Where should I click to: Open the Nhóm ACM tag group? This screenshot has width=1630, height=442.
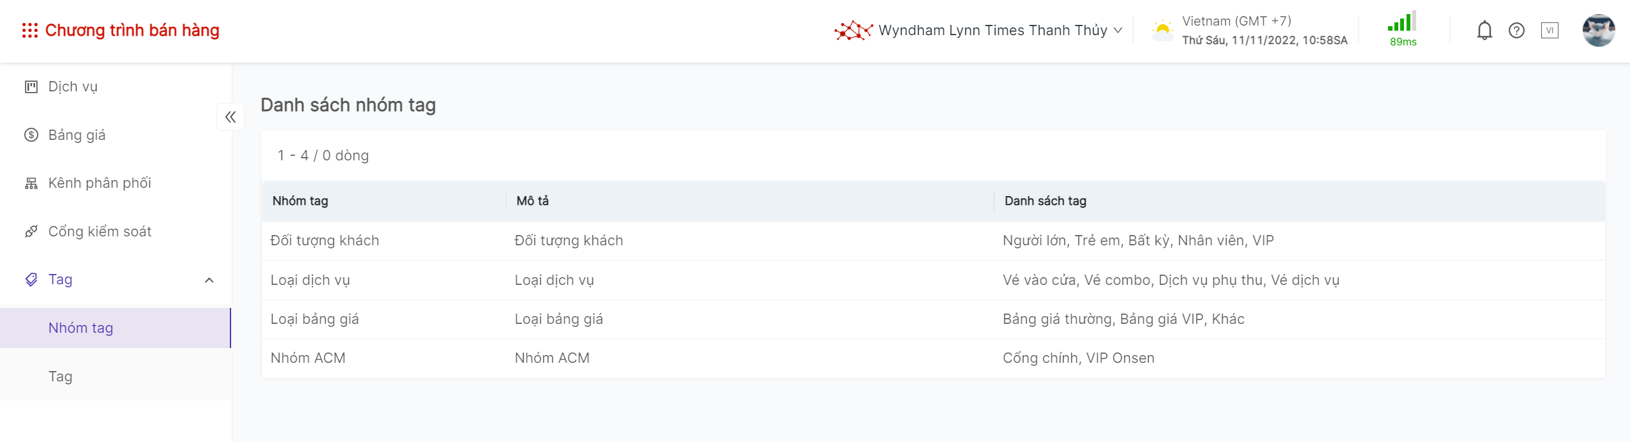click(308, 358)
